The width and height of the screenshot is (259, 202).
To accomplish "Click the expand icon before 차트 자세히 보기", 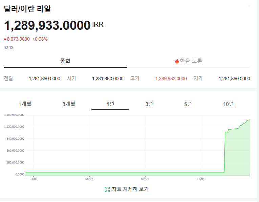I will point(107,189).
